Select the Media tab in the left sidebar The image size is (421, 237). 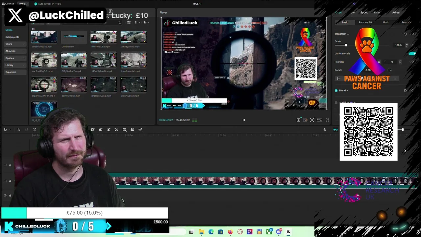point(9,30)
